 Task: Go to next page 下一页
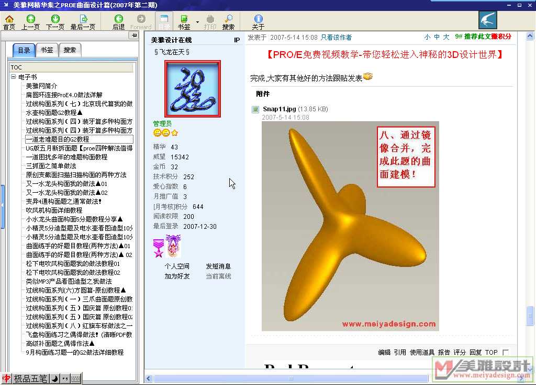[55, 22]
